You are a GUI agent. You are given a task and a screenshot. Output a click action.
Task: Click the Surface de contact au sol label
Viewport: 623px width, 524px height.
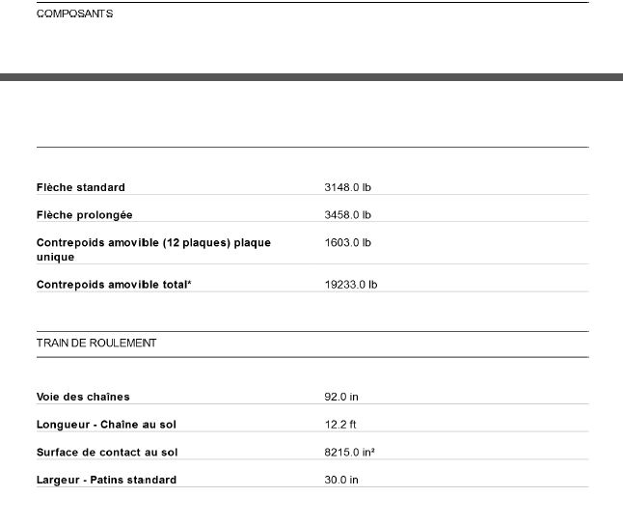point(107,452)
